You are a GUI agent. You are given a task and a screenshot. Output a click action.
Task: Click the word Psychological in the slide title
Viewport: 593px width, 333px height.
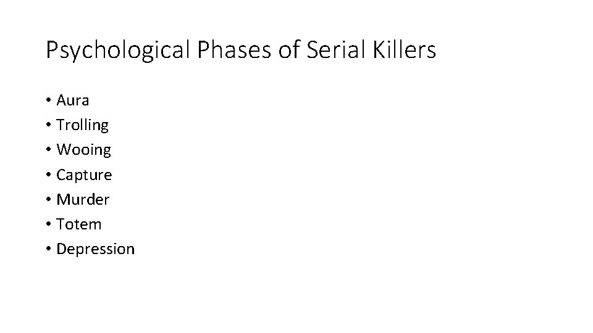117,50
